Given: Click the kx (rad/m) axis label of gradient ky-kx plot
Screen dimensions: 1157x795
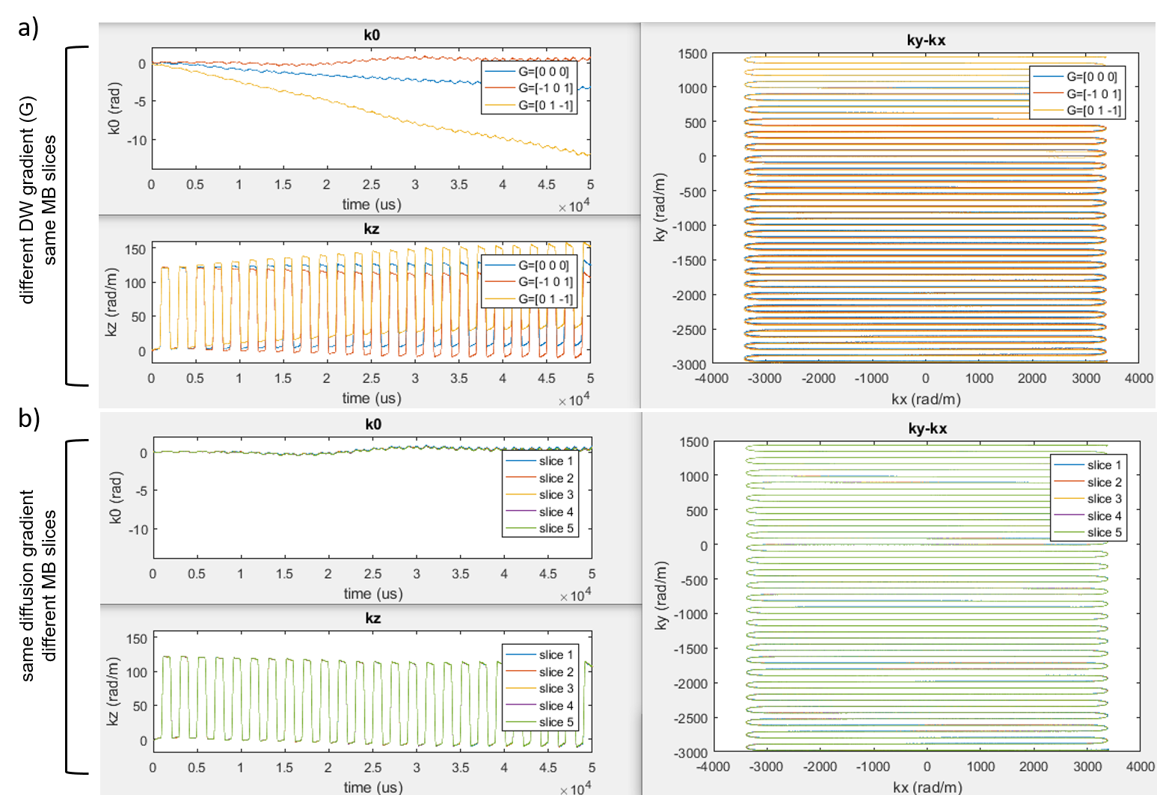Looking at the screenshot, I should 926,399.
